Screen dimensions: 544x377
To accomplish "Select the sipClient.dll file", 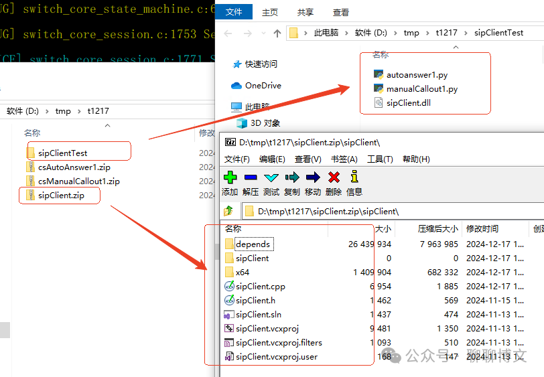I will pyautogui.click(x=402, y=102).
